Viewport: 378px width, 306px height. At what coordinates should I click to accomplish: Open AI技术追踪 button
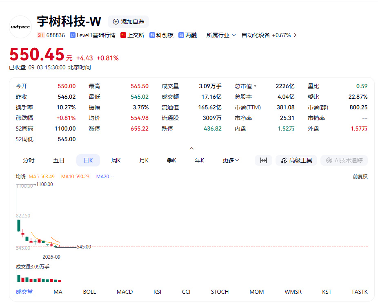click(x=344, y=160)
